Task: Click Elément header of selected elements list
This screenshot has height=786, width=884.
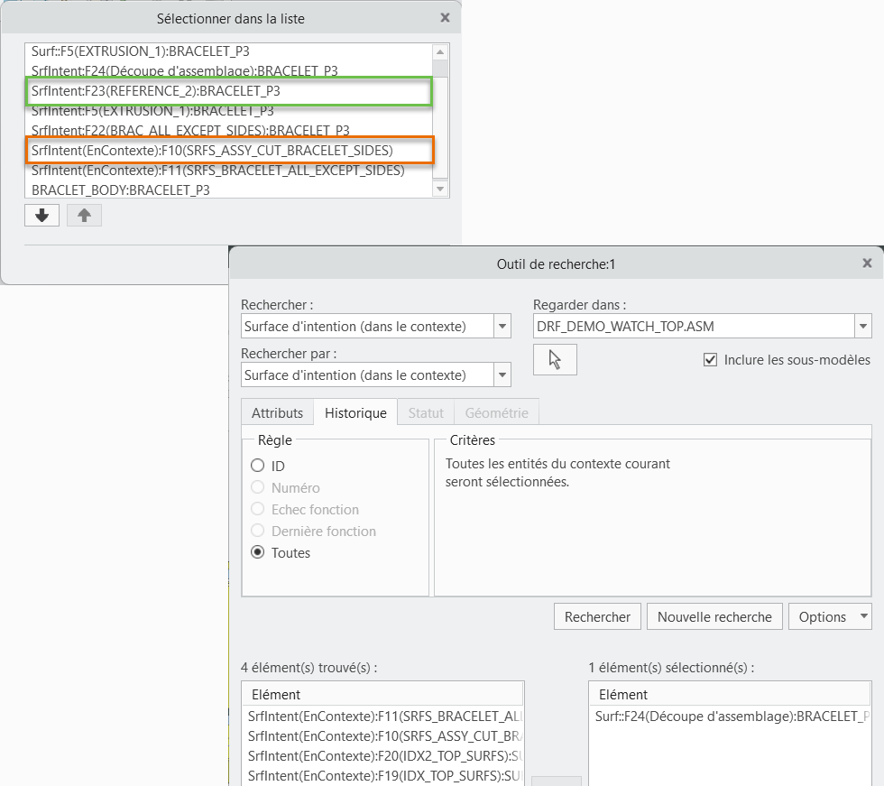Action: click(x=731, y=695)
